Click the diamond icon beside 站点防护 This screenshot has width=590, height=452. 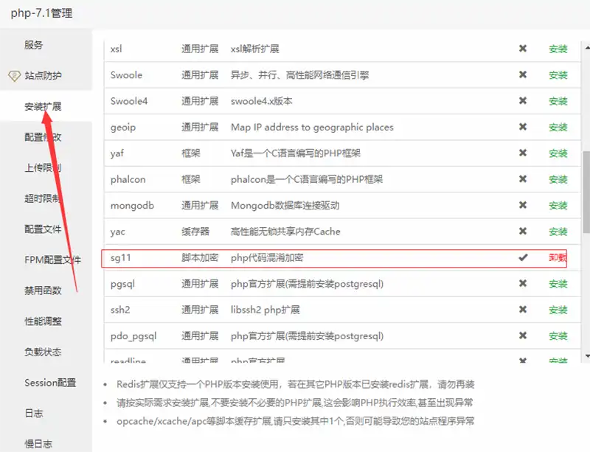coord(14,76)
